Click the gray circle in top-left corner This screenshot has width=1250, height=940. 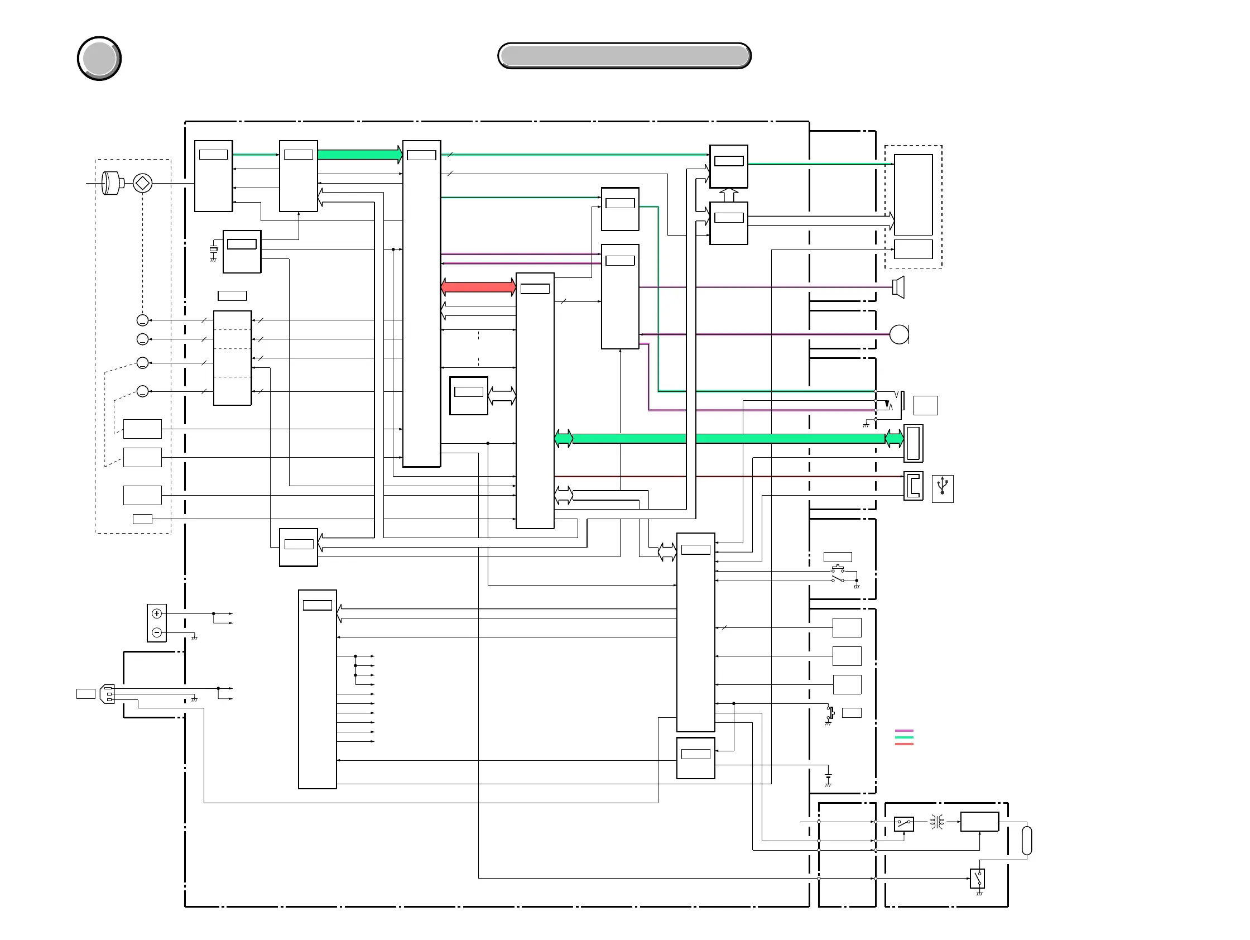pyautogui.click(x=99, y=58)
